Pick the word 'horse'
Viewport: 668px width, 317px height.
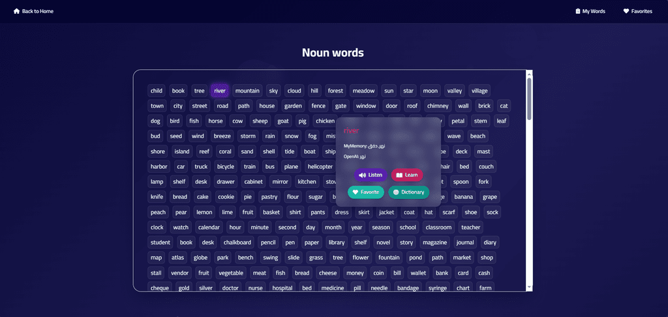click(215, 121)
